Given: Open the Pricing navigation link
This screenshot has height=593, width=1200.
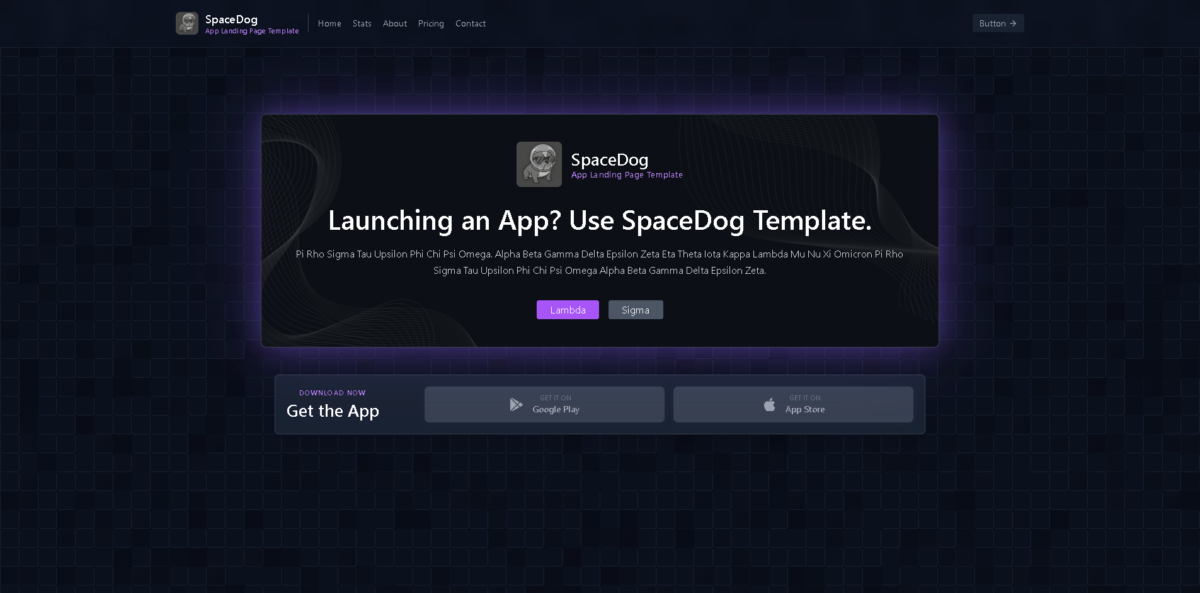Looking at the screenshot, I should tap(431, 23).
